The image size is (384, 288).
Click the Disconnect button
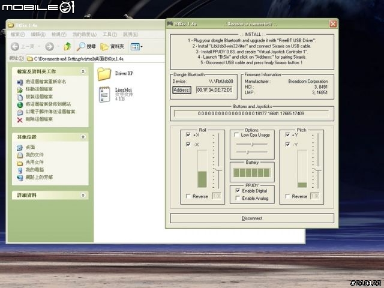click(252, 218)
